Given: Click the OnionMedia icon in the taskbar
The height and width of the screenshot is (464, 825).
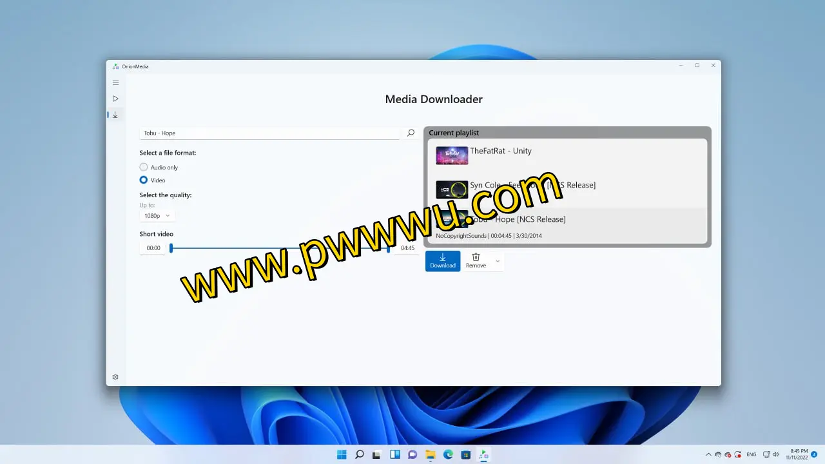Looking at the screenshot, I should point(483,454).
